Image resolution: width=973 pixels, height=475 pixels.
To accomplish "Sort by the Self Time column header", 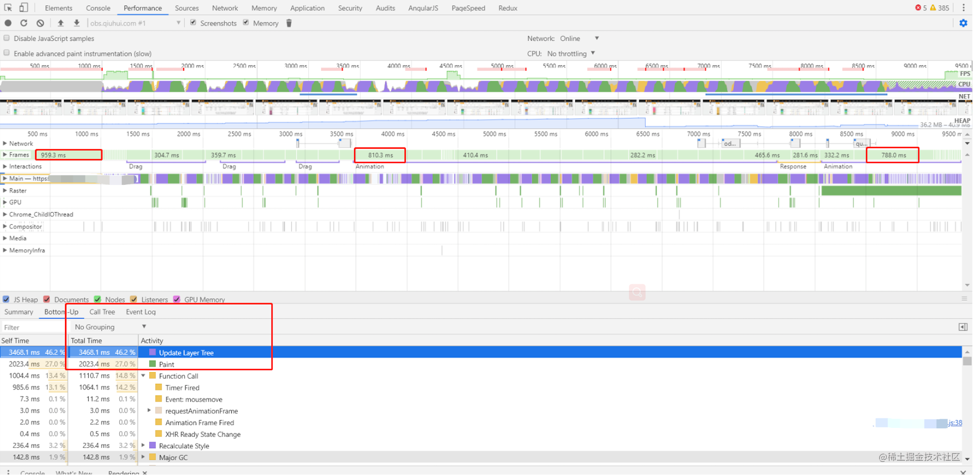I will 33,341.
